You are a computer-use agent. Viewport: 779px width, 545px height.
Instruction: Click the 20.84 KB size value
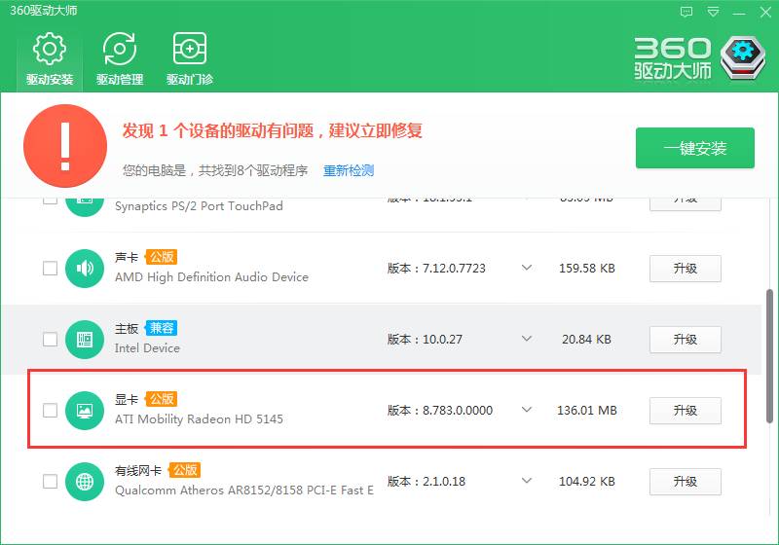(587, 340)
